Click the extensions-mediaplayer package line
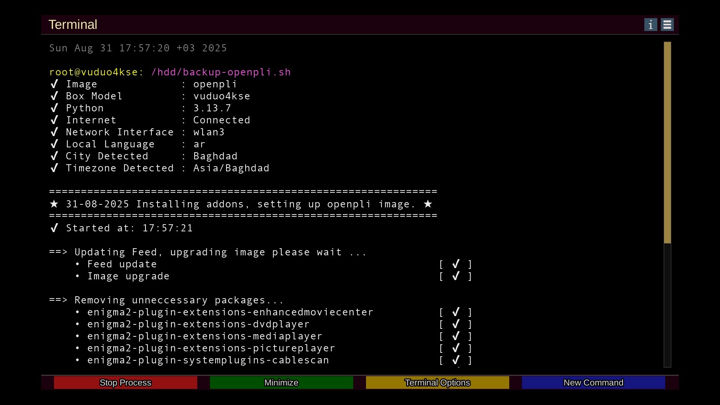This screenshot has width=720, height=405. (x=205, y=336)
